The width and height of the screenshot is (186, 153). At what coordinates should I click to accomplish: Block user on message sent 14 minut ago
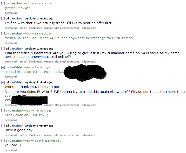35,28
